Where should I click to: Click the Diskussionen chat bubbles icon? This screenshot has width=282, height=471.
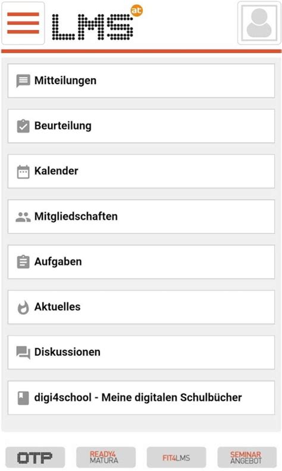tap(23, 352)
